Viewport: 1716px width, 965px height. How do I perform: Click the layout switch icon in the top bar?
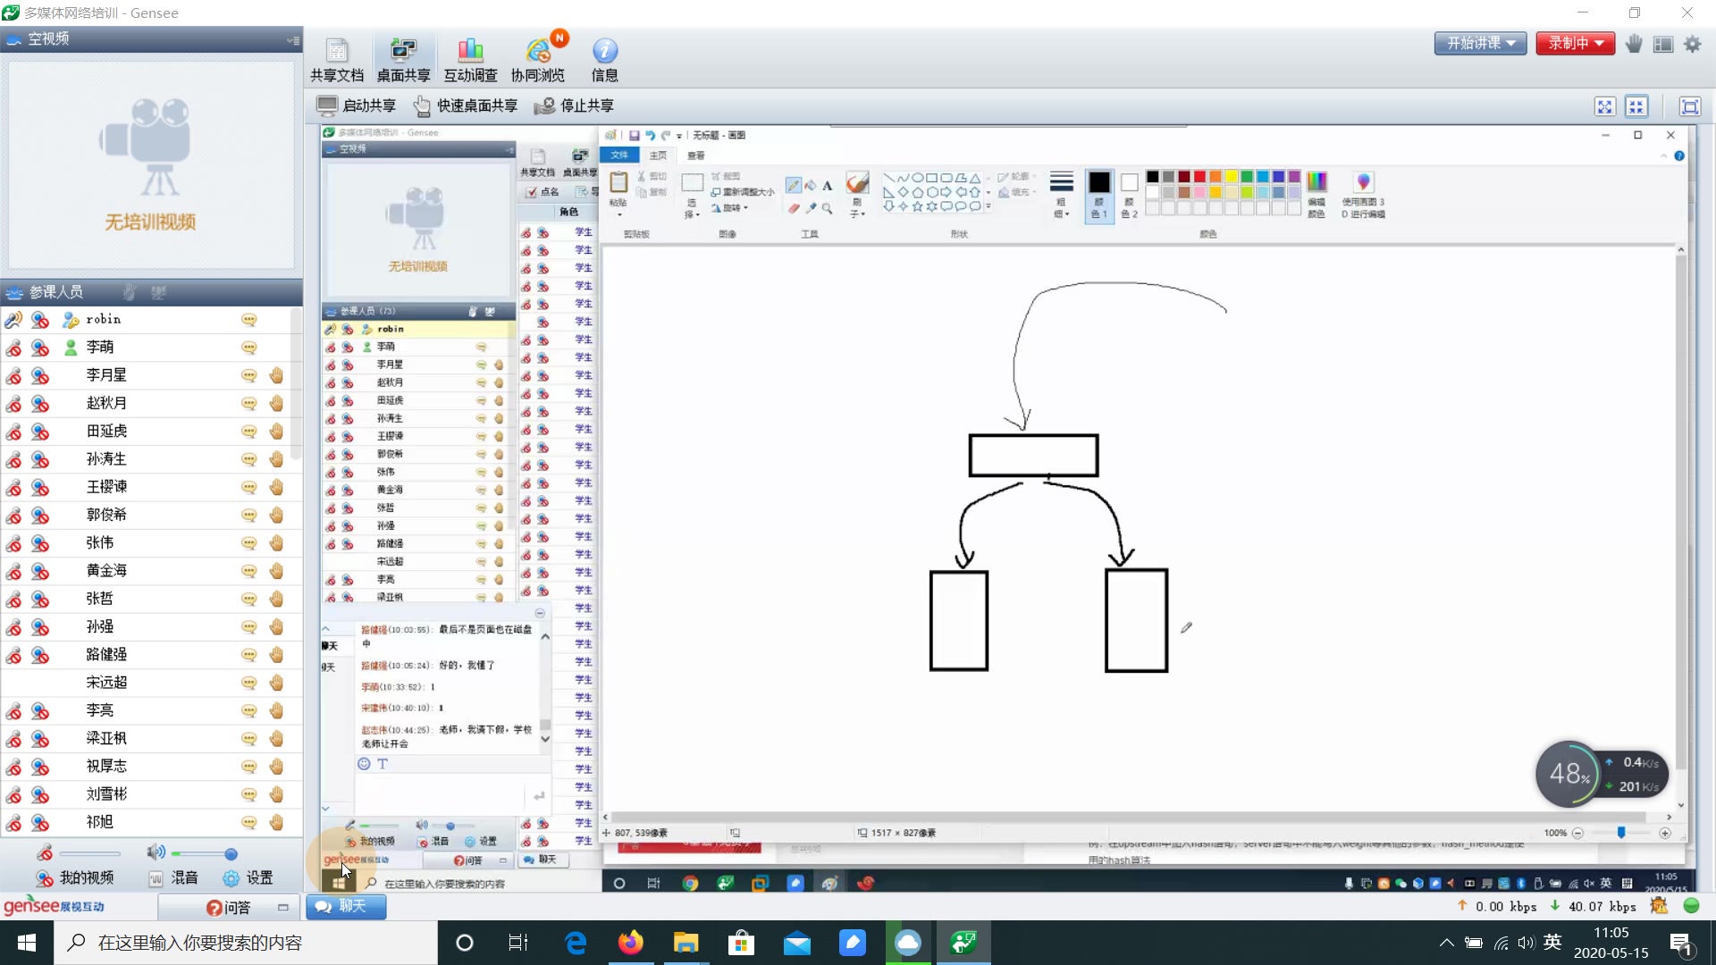pos(1663,44)
